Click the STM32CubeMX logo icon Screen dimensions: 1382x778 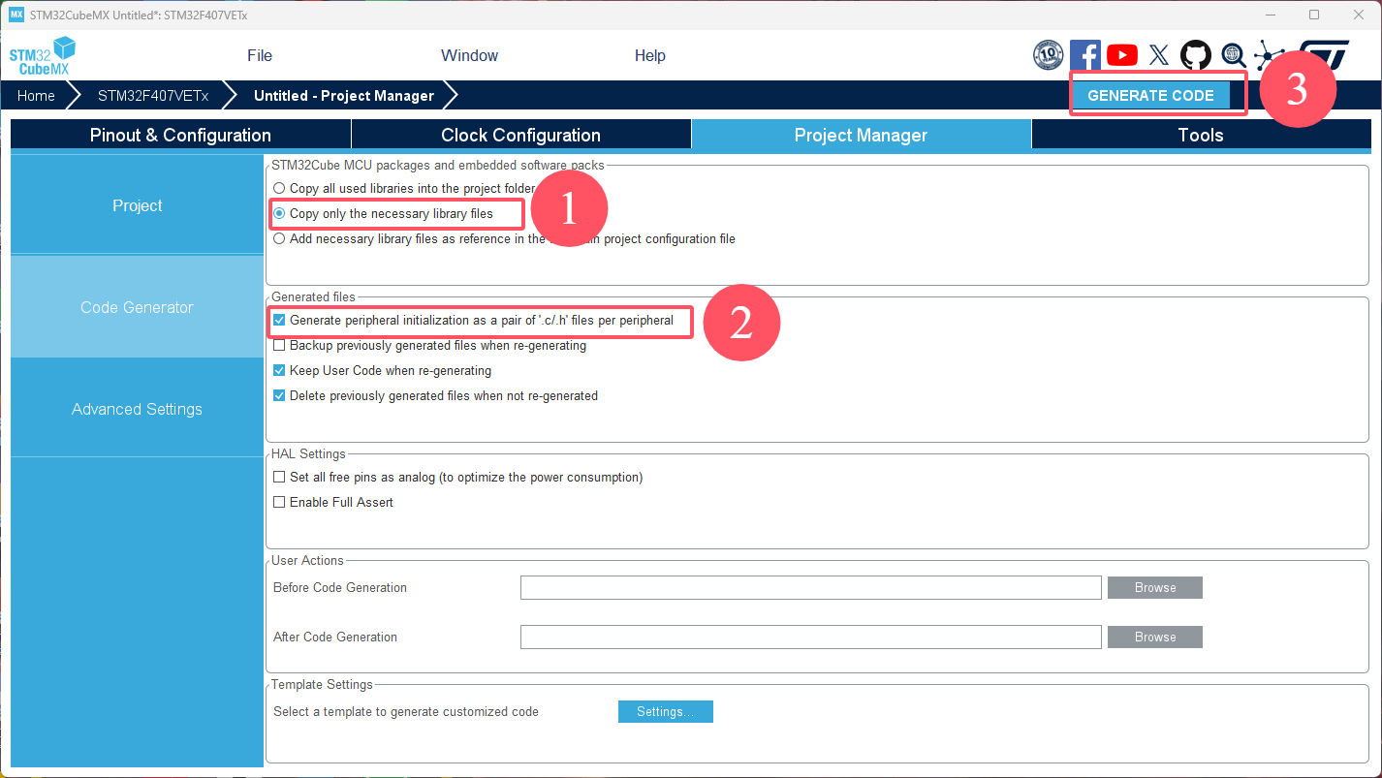[x=43, y=56]
